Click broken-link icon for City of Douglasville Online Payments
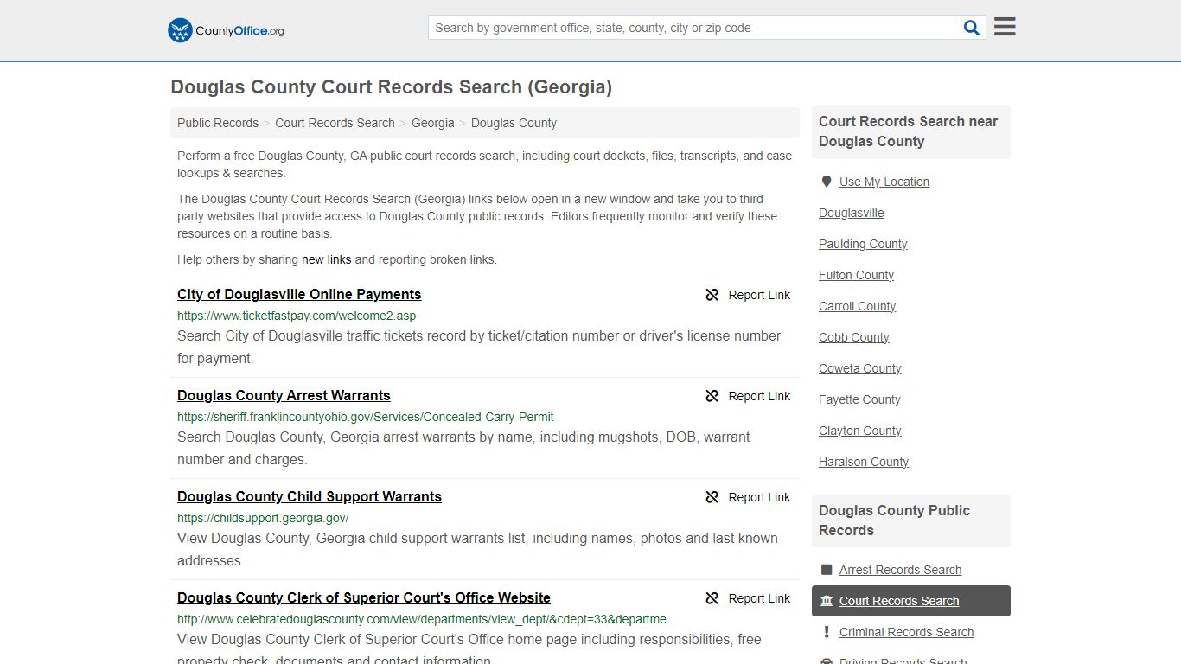The height and width of the screenshot is (664, 1181). pos(712,295)
